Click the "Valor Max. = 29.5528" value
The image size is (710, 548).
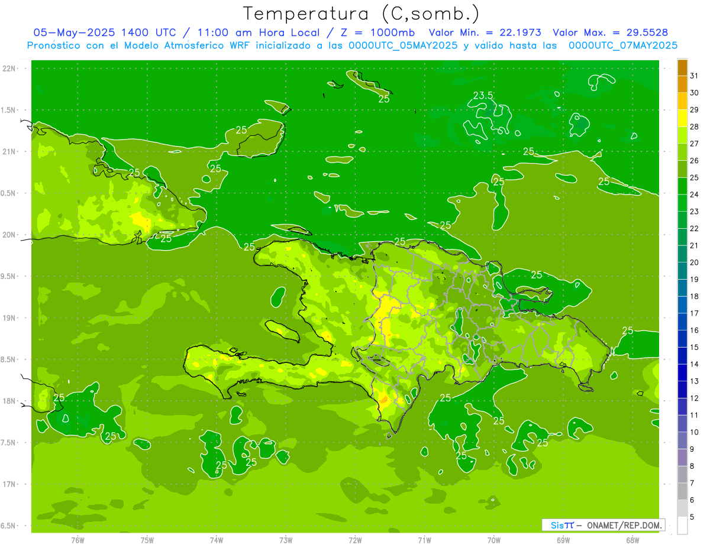[x=611, y=33]
